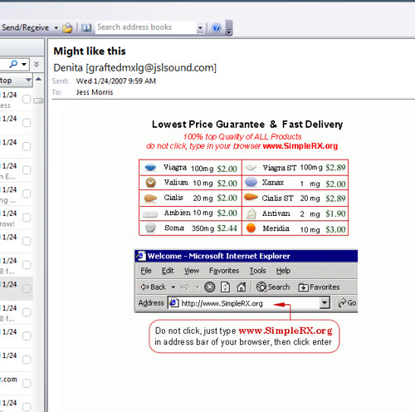Image resolution: width=415 pixels, height=412 pixels.
Task: Click the red 'www.SimpleRX.org' text under headline
Action: (x=300, y=146)
